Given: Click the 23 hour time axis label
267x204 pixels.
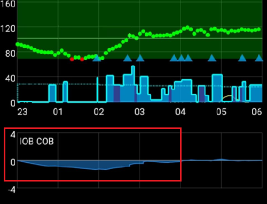Looking at the screenshot, I should 22,112.
